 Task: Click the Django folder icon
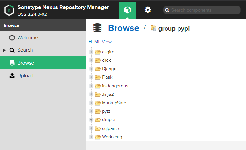[97, 69]
